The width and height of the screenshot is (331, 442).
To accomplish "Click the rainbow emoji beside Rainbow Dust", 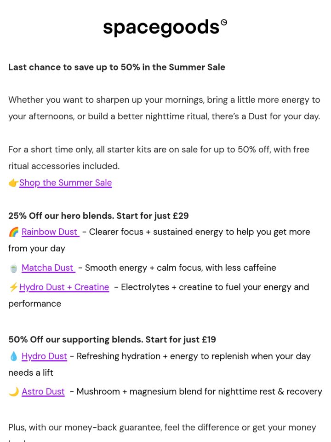I will pyautogui.click(x=13, y=232).
